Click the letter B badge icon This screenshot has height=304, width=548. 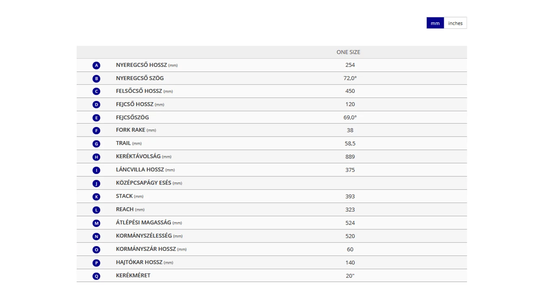tap(96, 79)
